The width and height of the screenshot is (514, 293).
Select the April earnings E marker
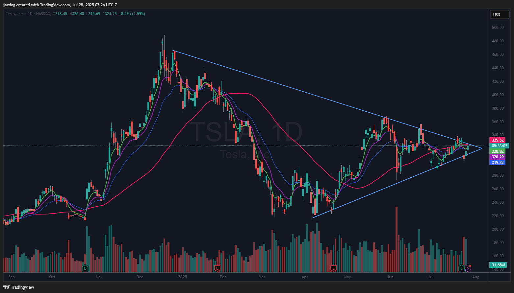(333, 268)
